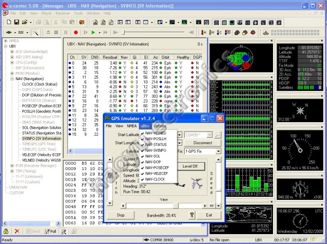This screenshot has width=327, height=244.
Task: Open the Tools menu
Action: (x=78, y=13)
